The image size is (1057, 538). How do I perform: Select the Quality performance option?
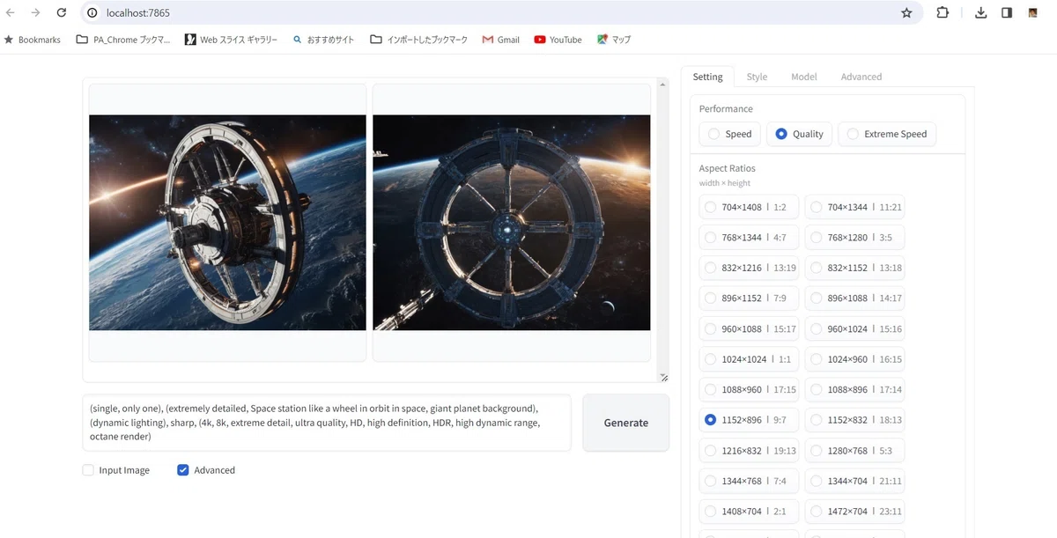tap(799, 134)
